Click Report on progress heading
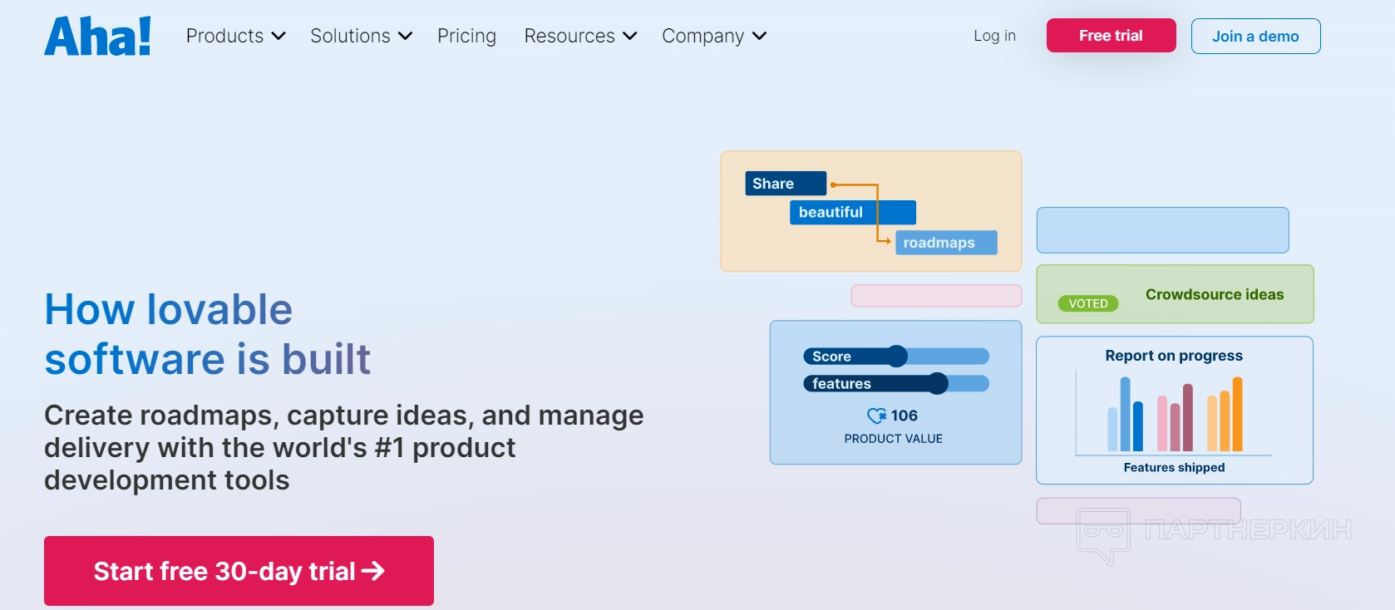Screen dimensions: 1395x610 pos(1174,356)
